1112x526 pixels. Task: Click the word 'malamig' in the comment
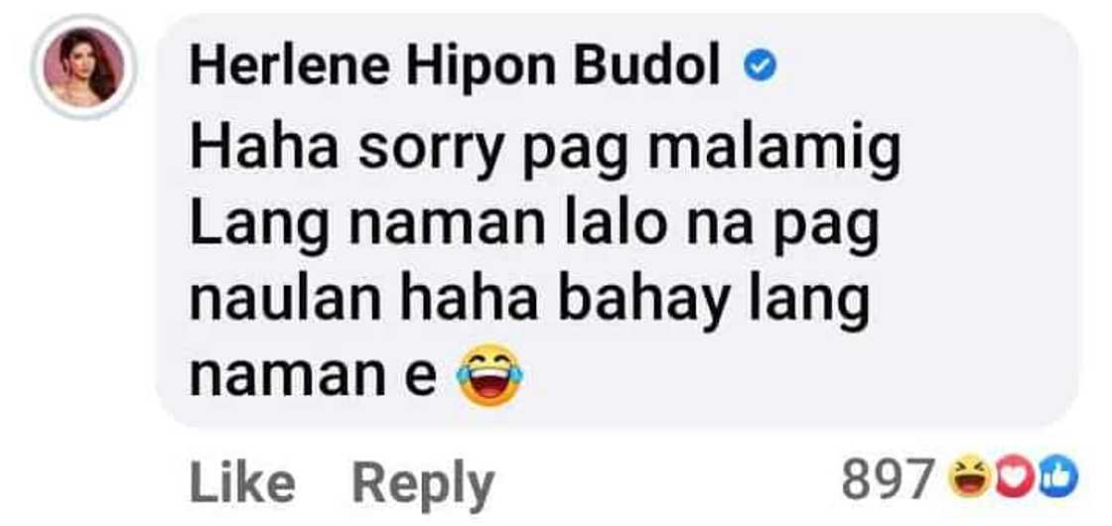click(x=774, y=153)
